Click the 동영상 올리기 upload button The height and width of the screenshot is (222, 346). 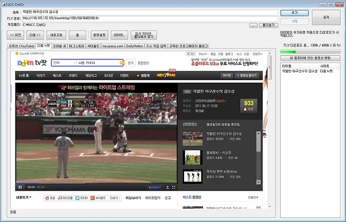tap(247, 75)
